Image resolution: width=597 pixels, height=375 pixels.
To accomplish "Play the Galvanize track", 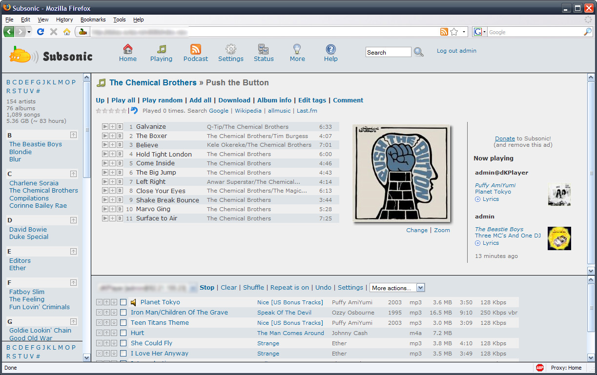I will [105, 127].
